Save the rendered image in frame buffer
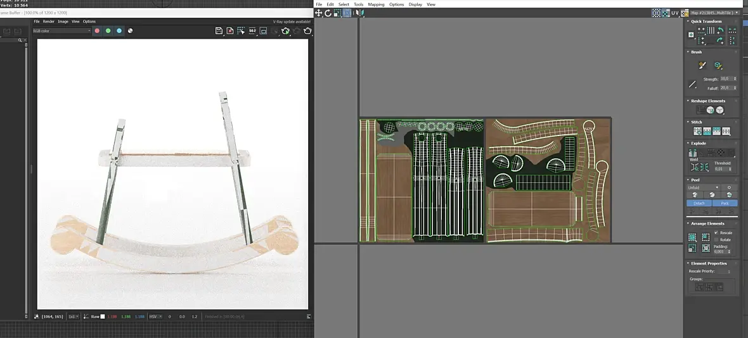The image size is (748, 338). [219, 30]
